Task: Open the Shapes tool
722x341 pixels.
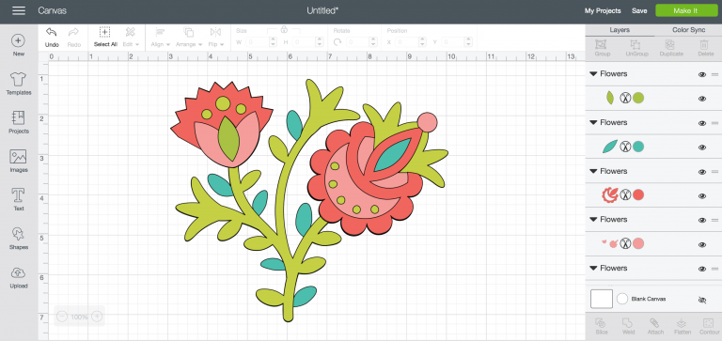Action: 19,234
